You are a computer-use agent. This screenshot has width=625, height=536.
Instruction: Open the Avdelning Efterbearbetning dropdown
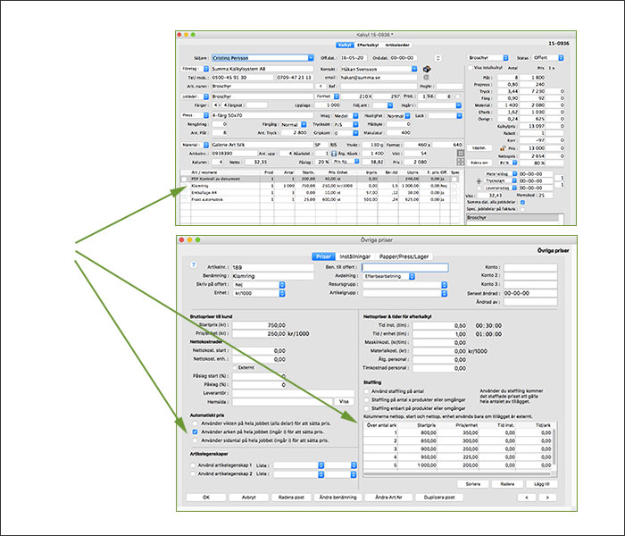[412, 276]
